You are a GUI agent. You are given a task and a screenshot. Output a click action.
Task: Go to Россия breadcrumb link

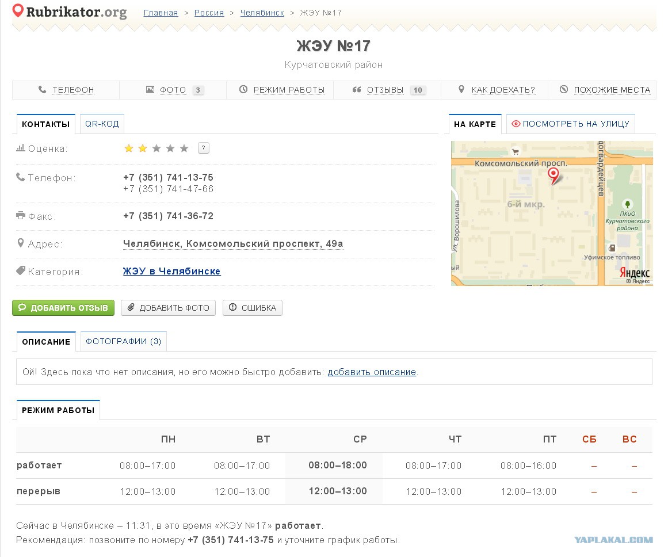point(209,13)
